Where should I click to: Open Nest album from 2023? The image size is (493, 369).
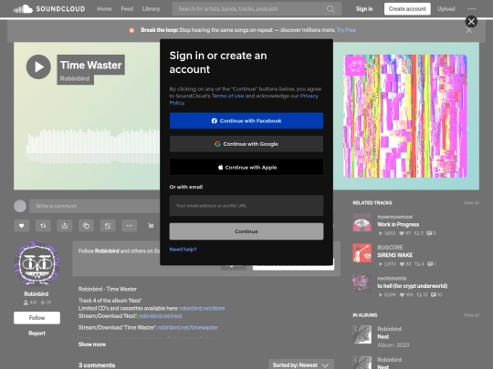tap(383, 337)
